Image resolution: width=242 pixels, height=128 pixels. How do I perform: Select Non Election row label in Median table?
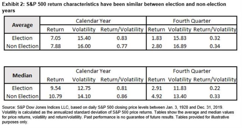22,96
